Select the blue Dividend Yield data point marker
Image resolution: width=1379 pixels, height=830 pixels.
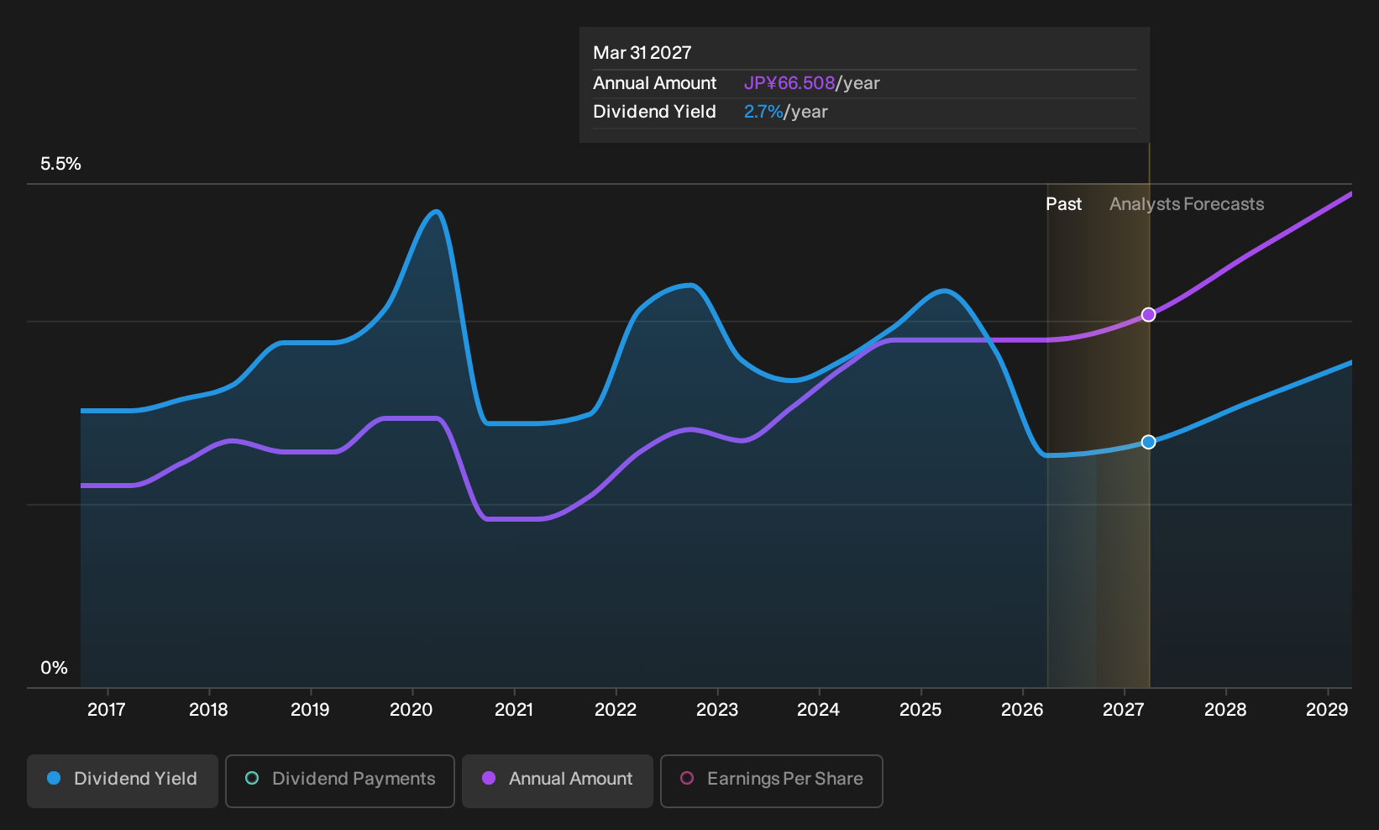point(1149,442)
